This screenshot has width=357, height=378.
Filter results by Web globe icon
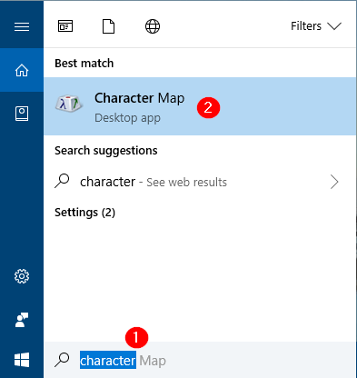pyautogui.click(x=153, y=26)
